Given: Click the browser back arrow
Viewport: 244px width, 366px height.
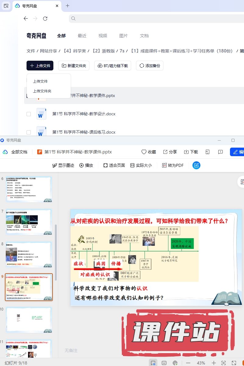Looking at the screenshot, I should pos(26,19).
